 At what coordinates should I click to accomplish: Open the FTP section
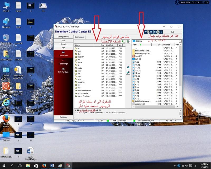tap(63, 48)
